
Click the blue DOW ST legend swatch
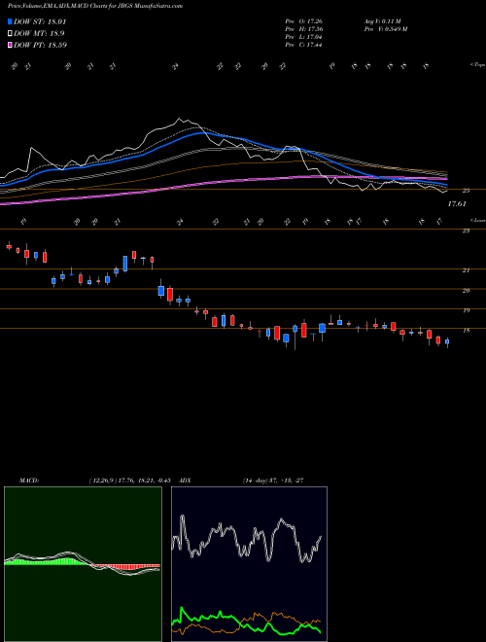[x=10, y=21]
